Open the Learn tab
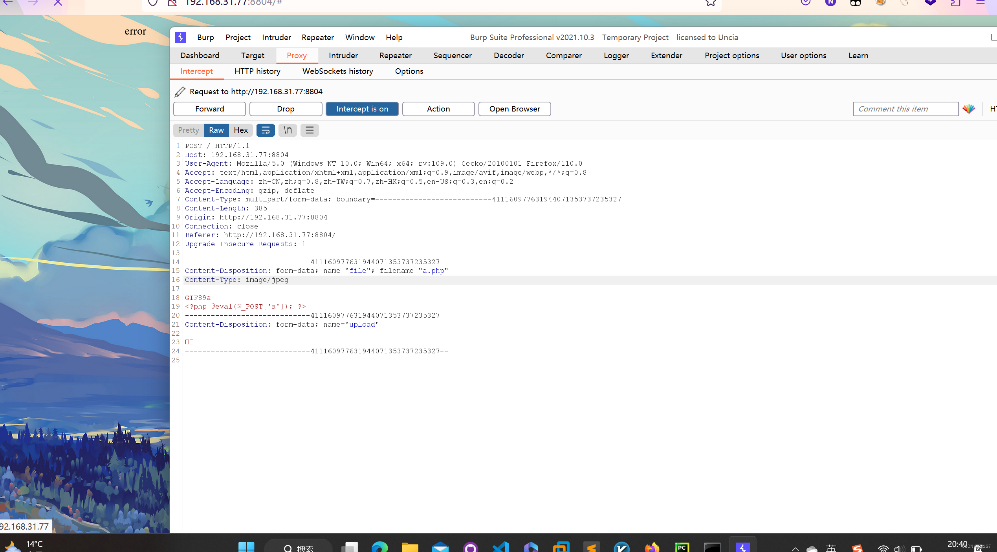This screenshot has height=552, width=997. click(x=858, y=56)
